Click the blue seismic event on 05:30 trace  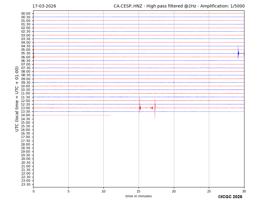point(238,53)
